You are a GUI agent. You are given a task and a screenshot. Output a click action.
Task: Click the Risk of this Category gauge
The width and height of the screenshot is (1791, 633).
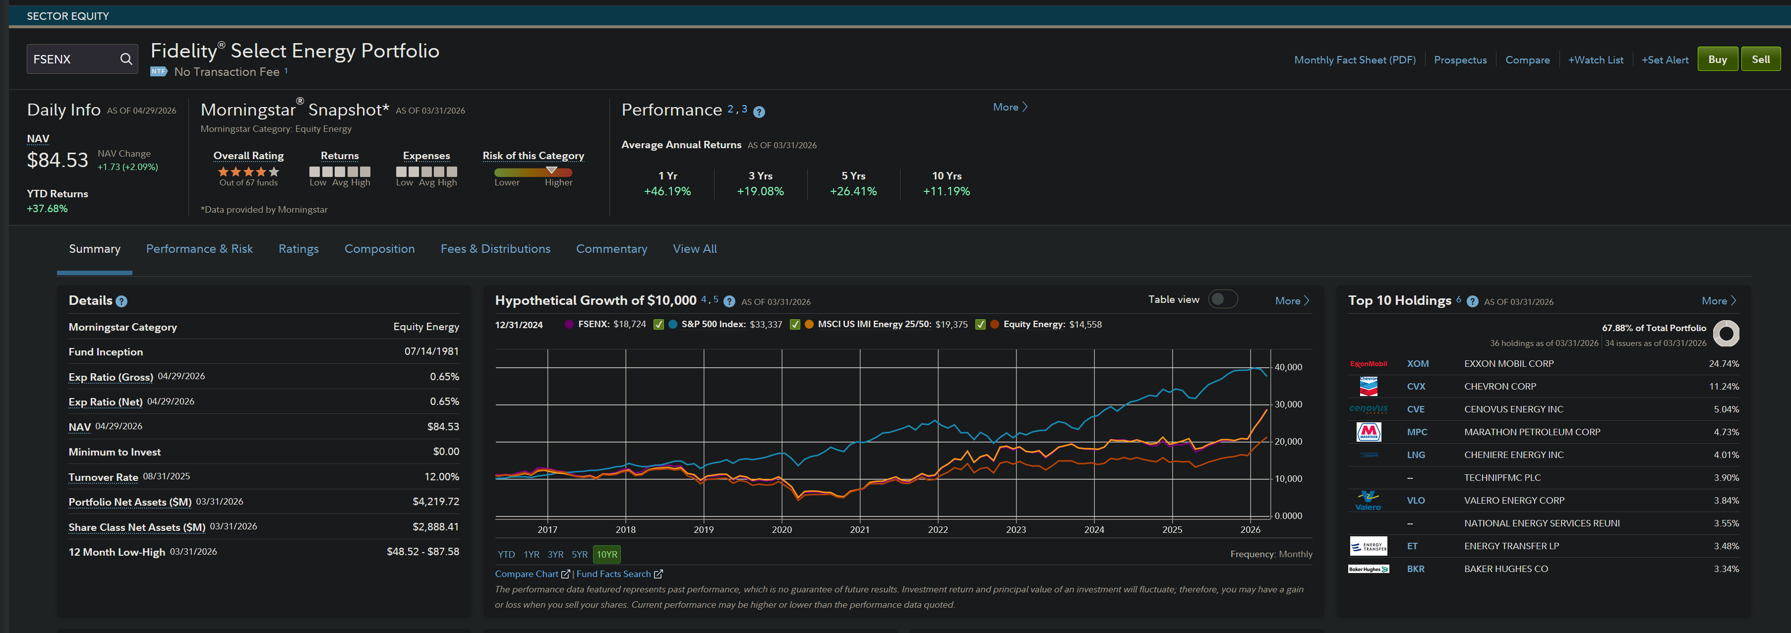point(533,172)
